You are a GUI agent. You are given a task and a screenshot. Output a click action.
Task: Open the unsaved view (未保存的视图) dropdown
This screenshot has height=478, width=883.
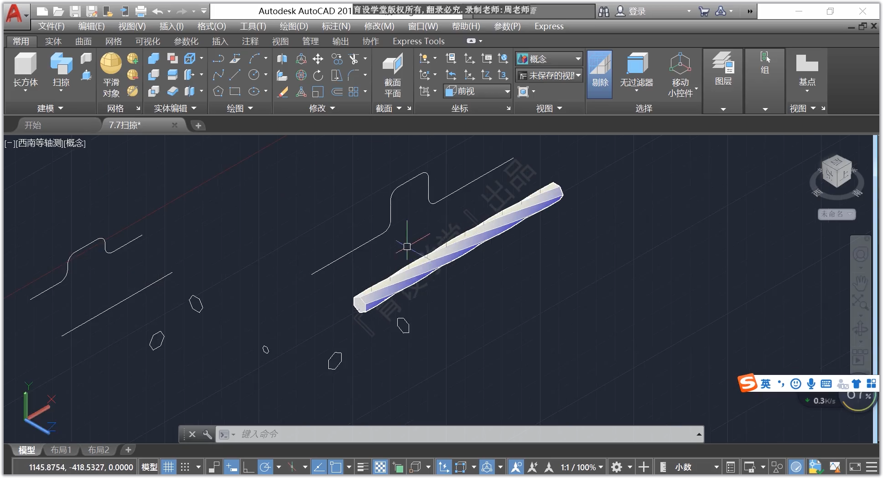tap(549, 75)
